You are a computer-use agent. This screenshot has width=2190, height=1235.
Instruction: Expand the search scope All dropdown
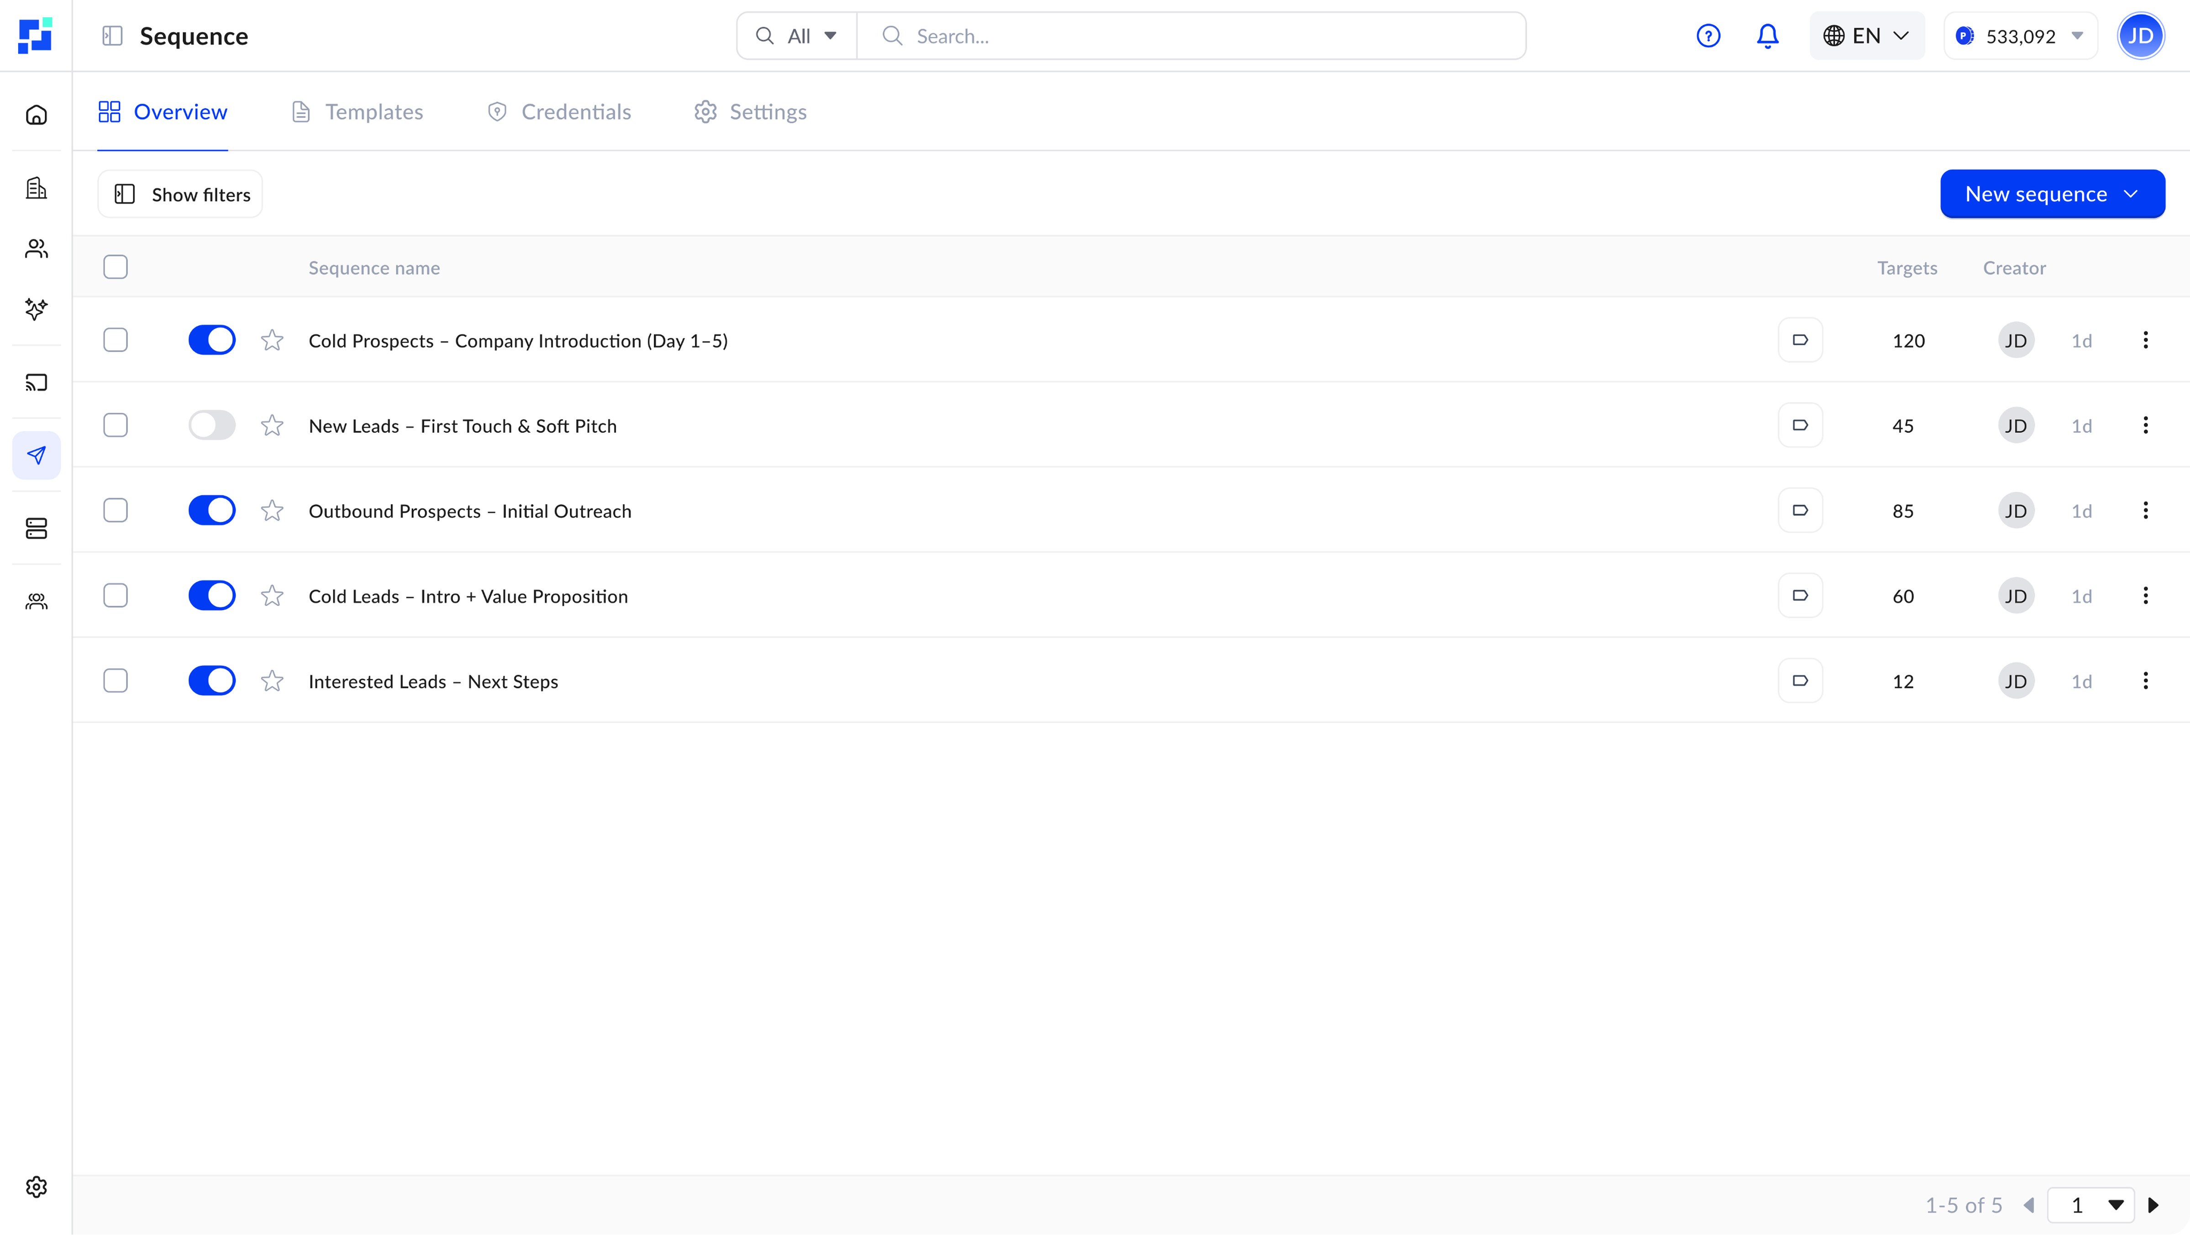tap(796, 36)
